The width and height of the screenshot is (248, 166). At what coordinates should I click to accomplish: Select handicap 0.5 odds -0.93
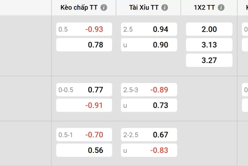[84, 29]
